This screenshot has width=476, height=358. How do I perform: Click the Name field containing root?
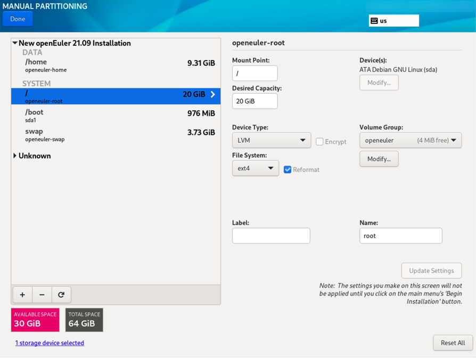[x=401, y=235]
